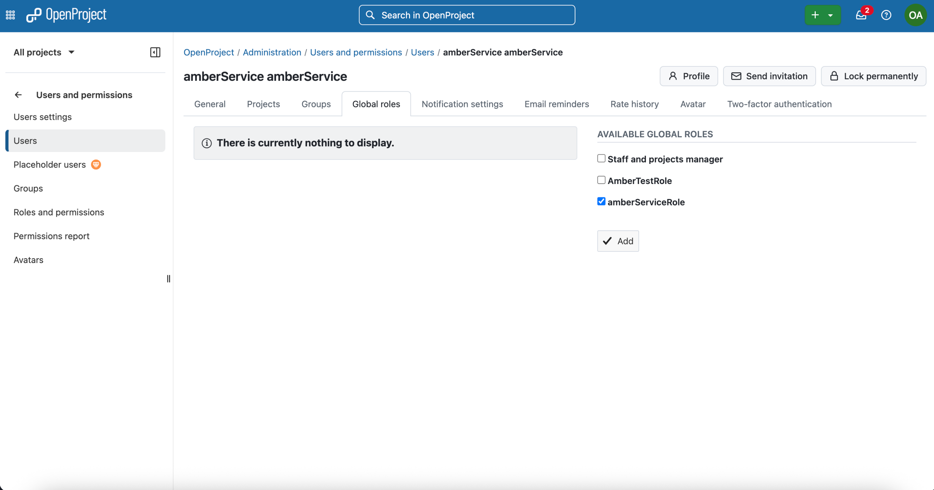This screenshot has height=490, width=934.
Task: Open the Email reminders tab
Action: click(x=557, y=104)
